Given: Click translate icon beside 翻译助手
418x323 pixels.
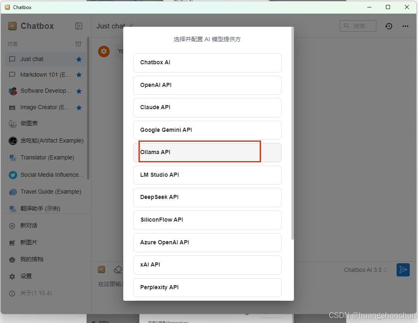Looking at the screenshot, I should (12, 208).
